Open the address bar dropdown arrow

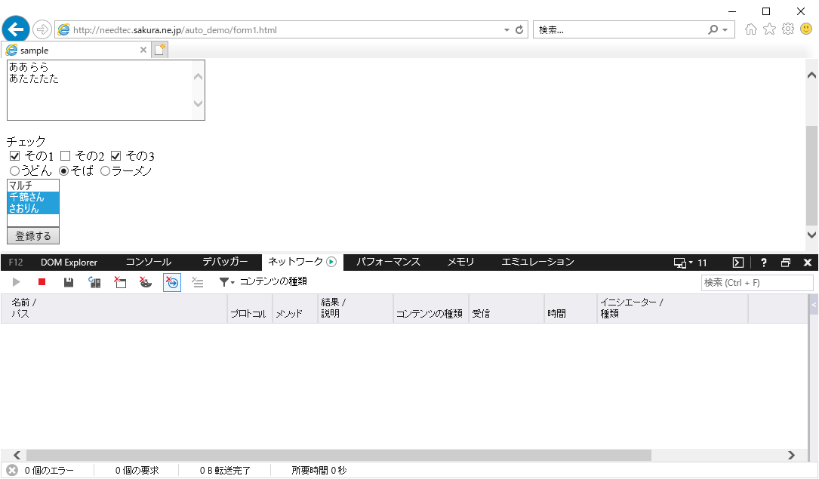click(x=506, y=29)
